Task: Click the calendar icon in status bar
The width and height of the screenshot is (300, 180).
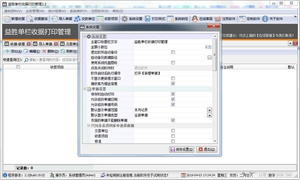Action: [x=183, y=175]
